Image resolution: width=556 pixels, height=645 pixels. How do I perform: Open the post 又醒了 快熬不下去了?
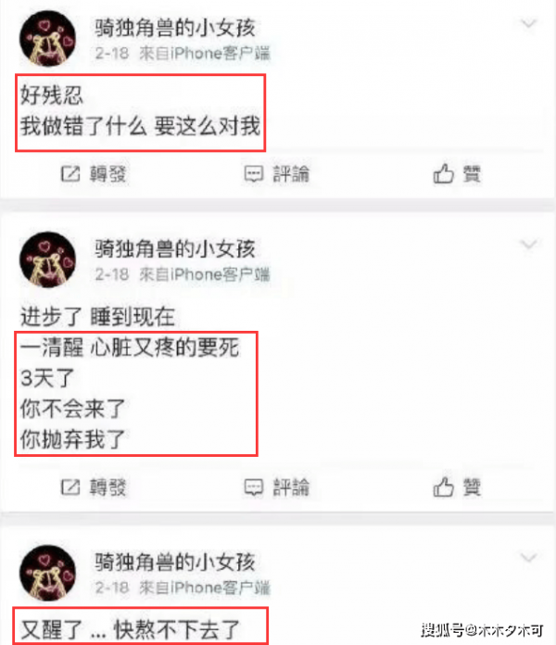(131, 629)
